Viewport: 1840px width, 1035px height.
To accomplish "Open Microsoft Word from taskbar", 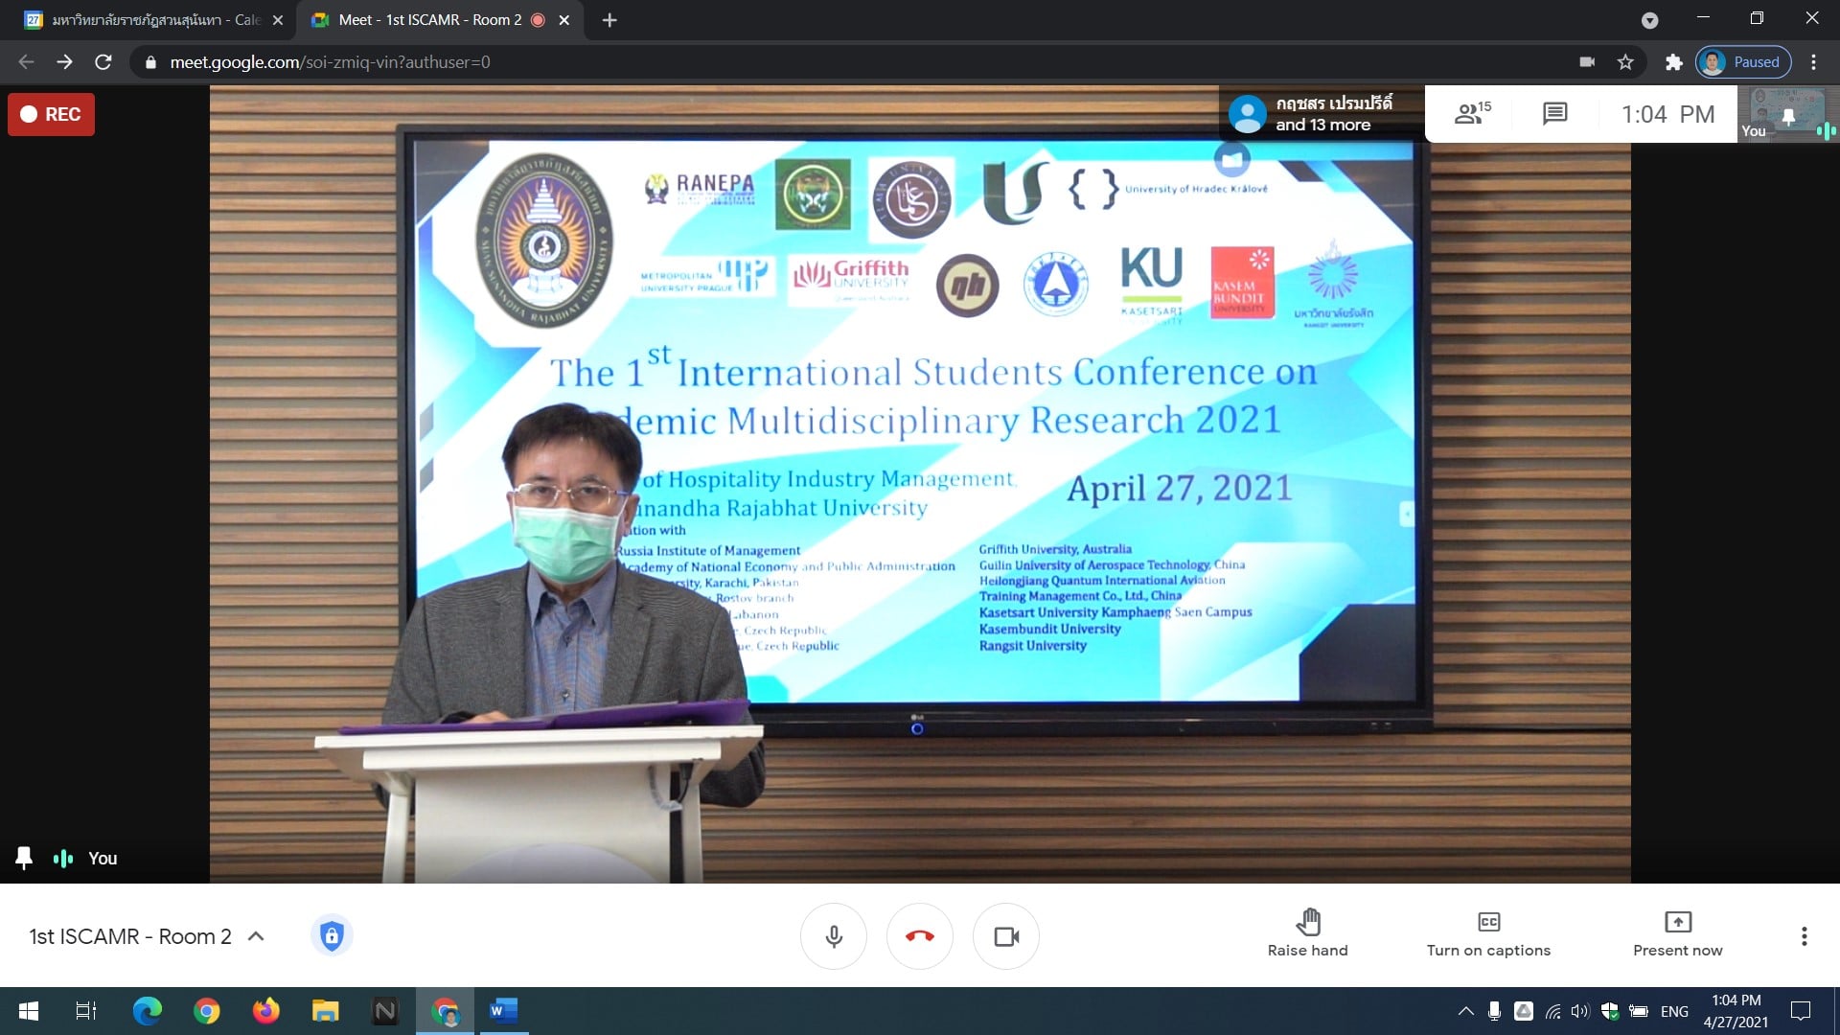I will click(503, 1011).
